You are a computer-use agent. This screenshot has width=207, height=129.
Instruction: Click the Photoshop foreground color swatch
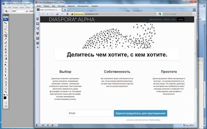[x=5, y=98]
